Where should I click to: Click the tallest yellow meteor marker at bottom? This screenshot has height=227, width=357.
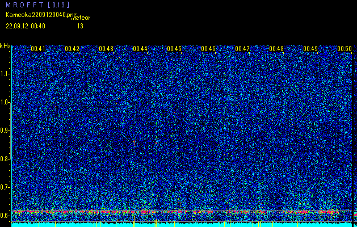tap(134, 221)
